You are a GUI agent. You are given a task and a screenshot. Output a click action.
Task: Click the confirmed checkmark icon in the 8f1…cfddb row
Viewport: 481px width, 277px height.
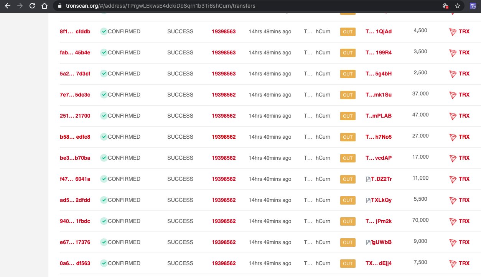[x=104, y=31]
